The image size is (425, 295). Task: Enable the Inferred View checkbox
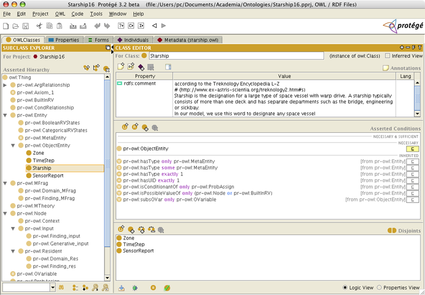point(387,56)
